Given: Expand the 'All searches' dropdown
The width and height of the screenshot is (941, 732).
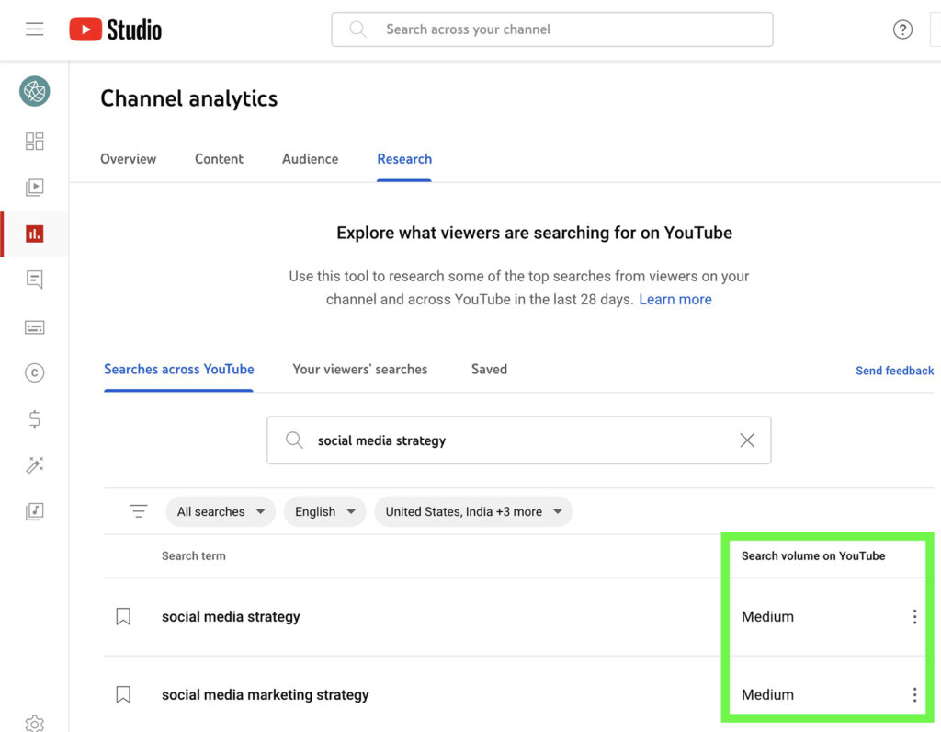Looking at the screenshot, I should [x=221, y=510].
